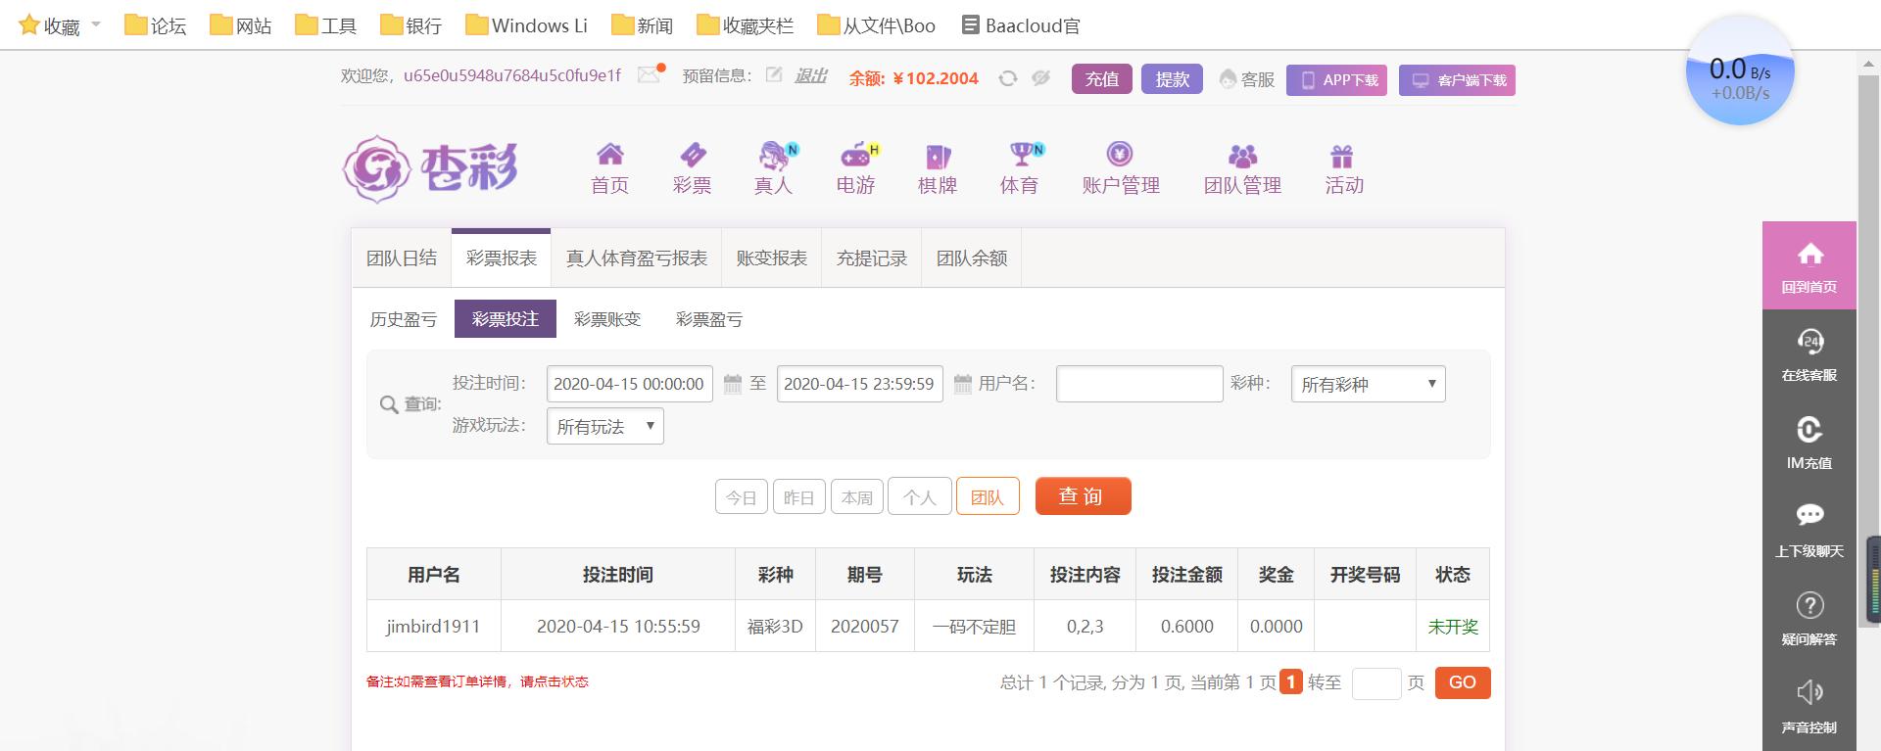The image size is (1881, 751).
Task: Open the 收藏 favorites star
Action: coord(29,24)
